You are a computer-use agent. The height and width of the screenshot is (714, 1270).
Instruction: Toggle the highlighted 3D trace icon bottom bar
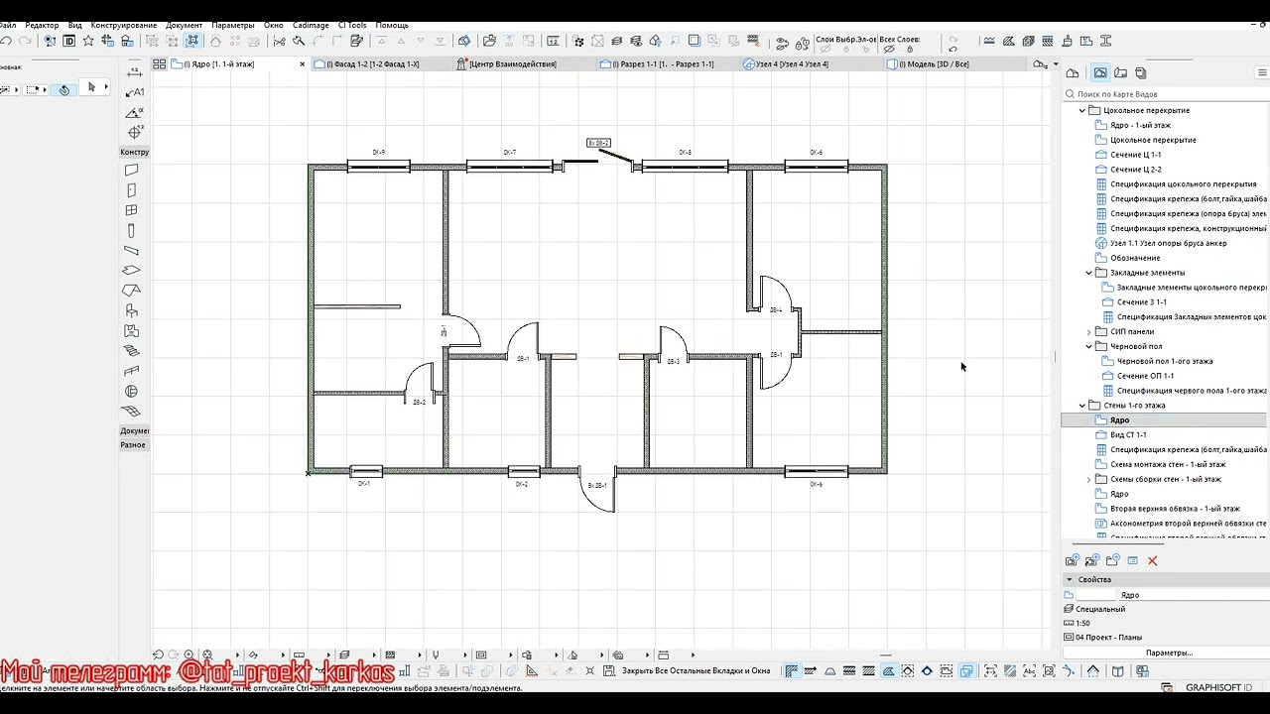[x=966, y=671]
